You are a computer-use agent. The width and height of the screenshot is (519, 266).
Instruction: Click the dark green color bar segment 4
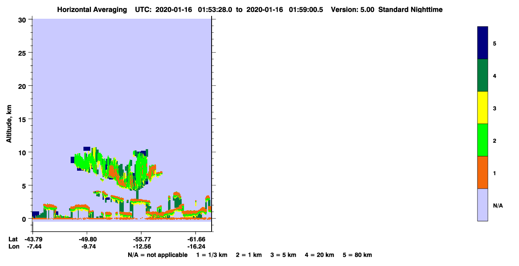(483, 75)
